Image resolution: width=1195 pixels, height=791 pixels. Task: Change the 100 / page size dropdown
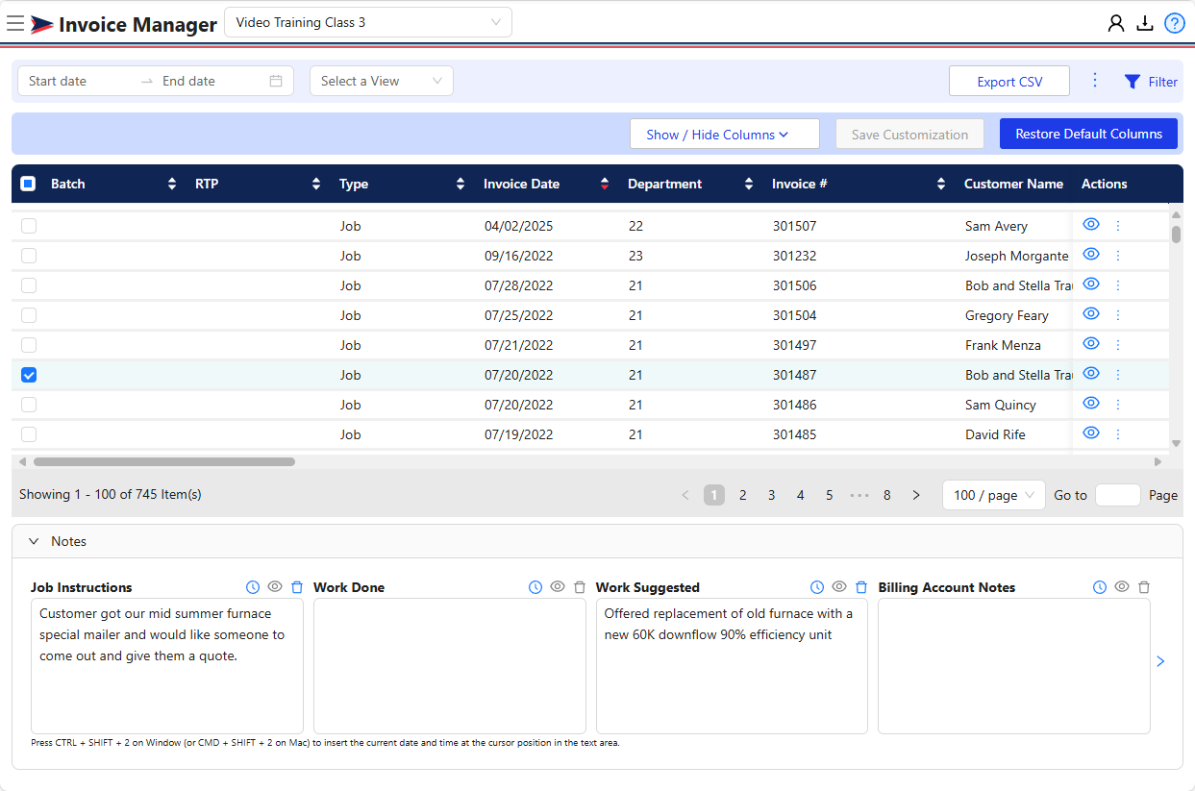[x=994, y=495]
